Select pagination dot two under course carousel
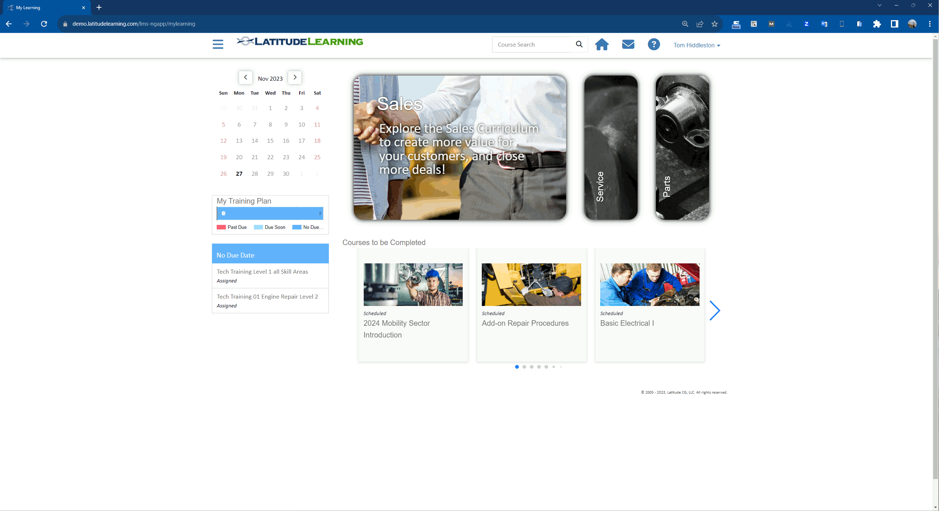This screenshot has width=939, height=511. pos(524,366)
